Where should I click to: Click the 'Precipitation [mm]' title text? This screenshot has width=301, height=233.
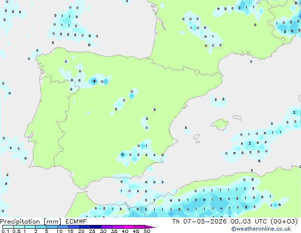pyautogui.click(x=31, y=222)
